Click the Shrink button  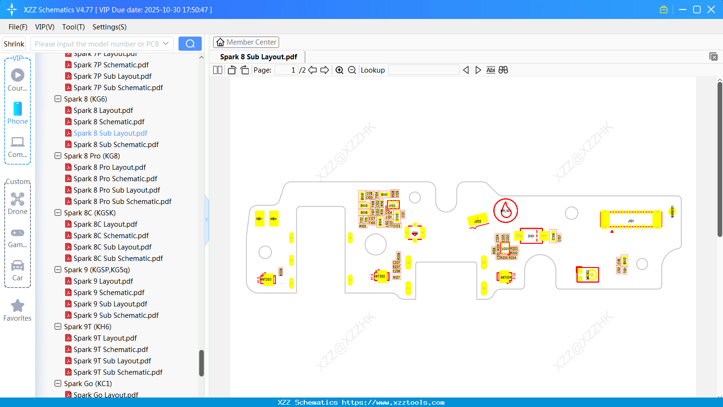click(14, 43)
